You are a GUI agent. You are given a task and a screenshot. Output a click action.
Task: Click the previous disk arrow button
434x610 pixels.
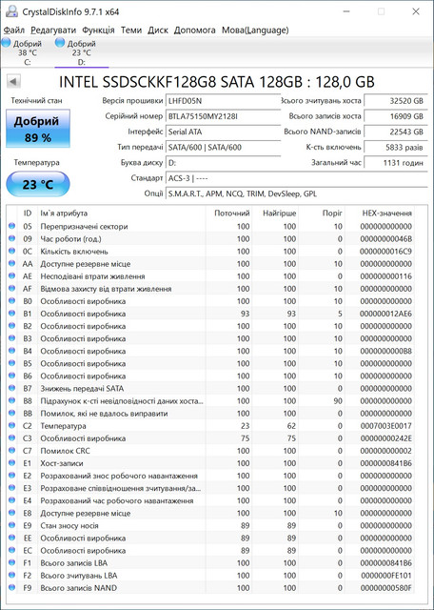click(13, 82)
